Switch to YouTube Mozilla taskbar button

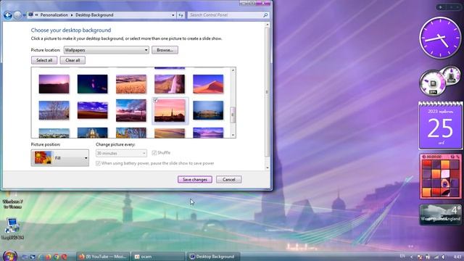point(103,257)
